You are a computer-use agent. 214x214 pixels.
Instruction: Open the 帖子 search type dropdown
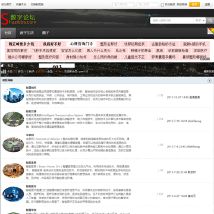point(200,20)
